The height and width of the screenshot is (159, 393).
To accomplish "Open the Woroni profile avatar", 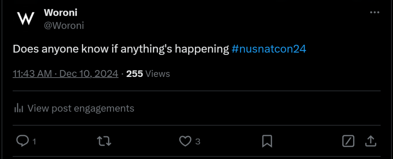I will [x=26, y=18].
